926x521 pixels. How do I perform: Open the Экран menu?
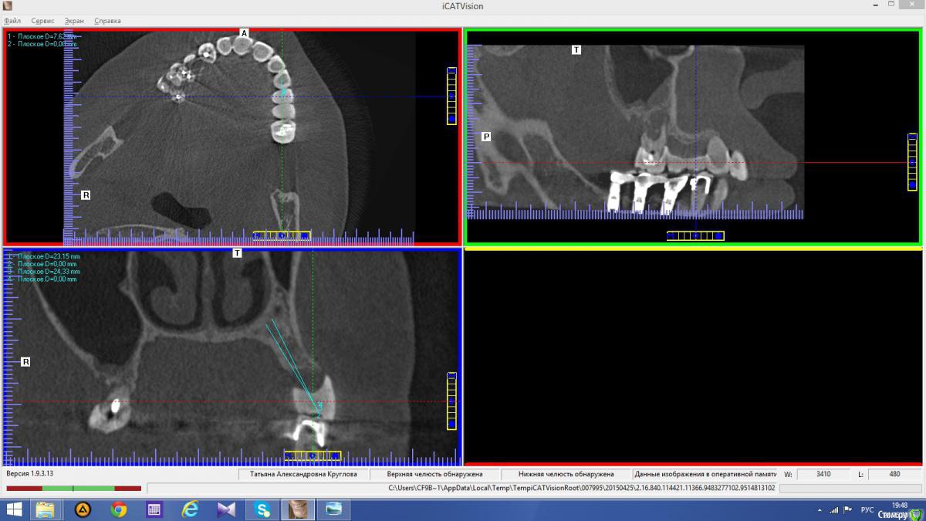point(74,21)
